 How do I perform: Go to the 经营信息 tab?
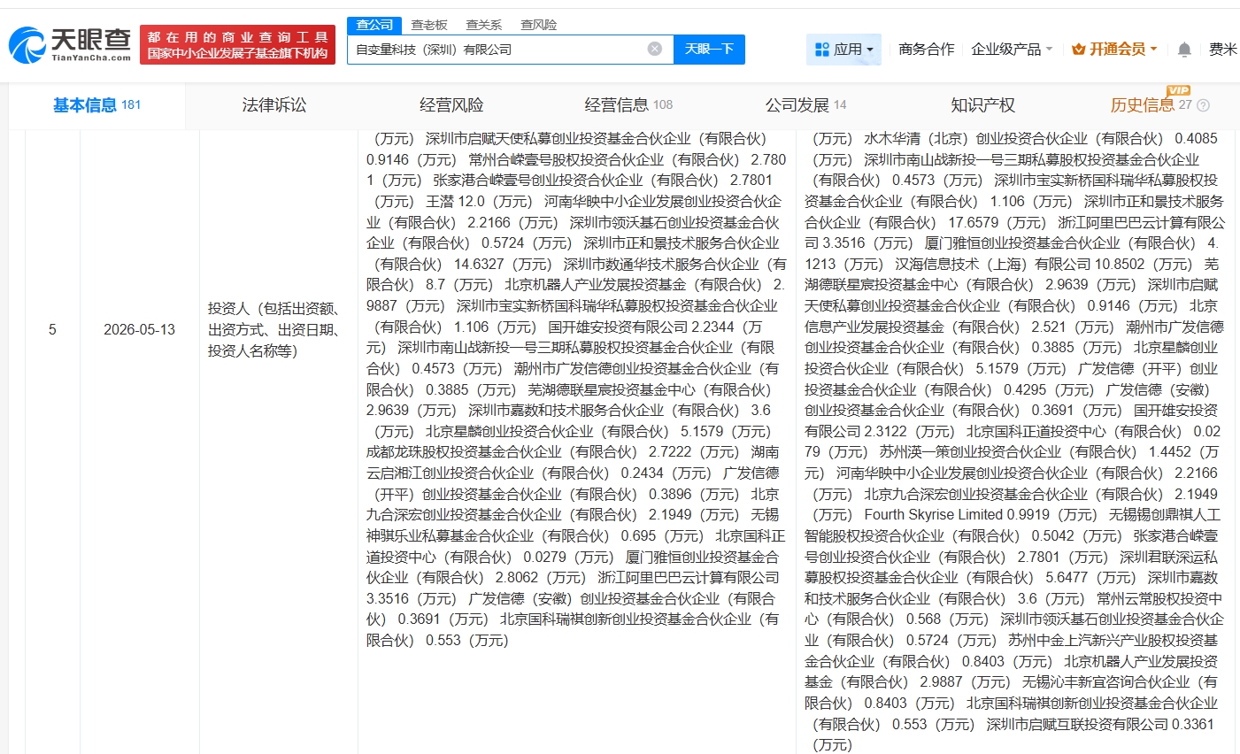click(x=628, y=105)
